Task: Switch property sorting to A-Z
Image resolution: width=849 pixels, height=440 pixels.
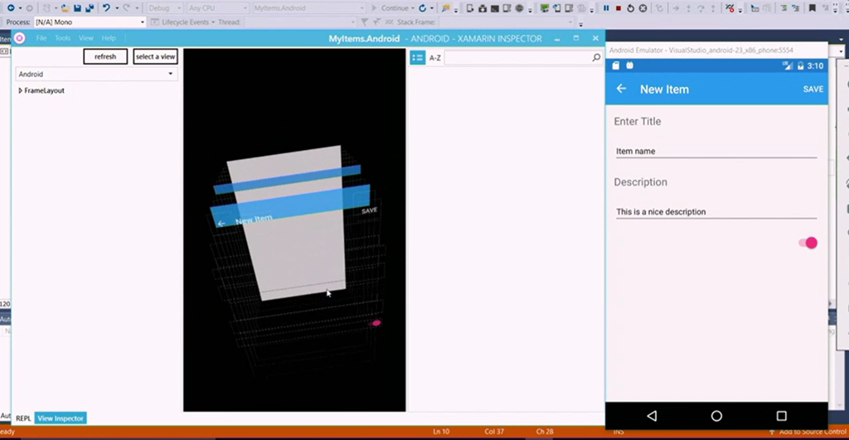Action: [435, 58]
